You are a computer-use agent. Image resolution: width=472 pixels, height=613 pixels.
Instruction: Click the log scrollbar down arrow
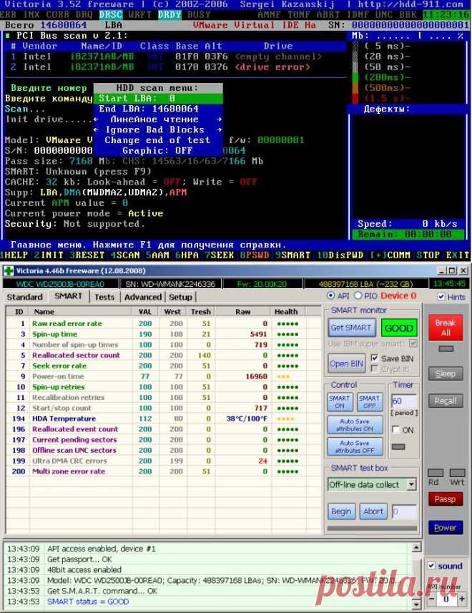416,604
